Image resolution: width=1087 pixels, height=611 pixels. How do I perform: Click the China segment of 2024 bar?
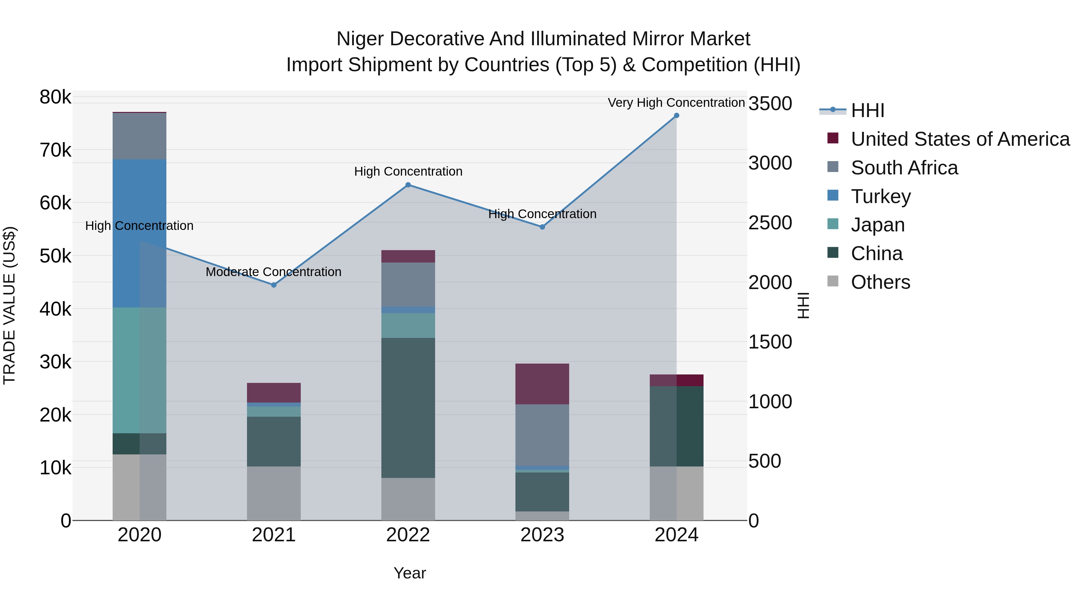pyautogui.click(x=676, y=426)
